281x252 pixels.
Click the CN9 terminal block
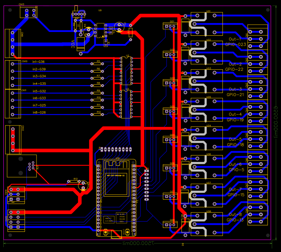coord(13,43)
